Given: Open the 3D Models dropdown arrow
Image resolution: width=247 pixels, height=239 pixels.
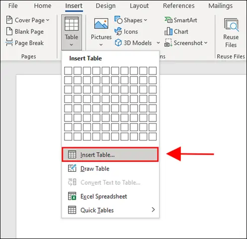Looking at the screenshot, I should click(158, 43).
